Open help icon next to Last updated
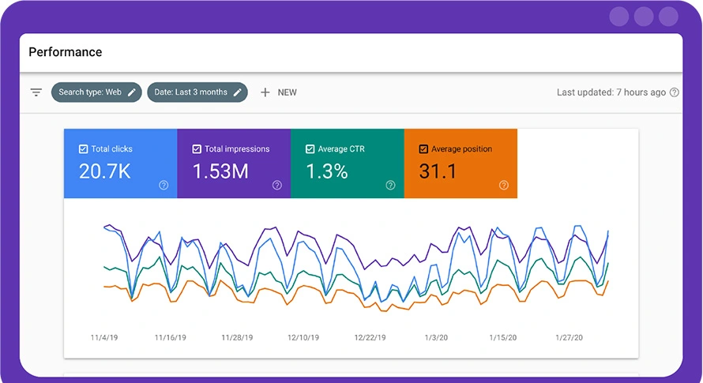Screen dimensions: 703x383 point(675,92)
